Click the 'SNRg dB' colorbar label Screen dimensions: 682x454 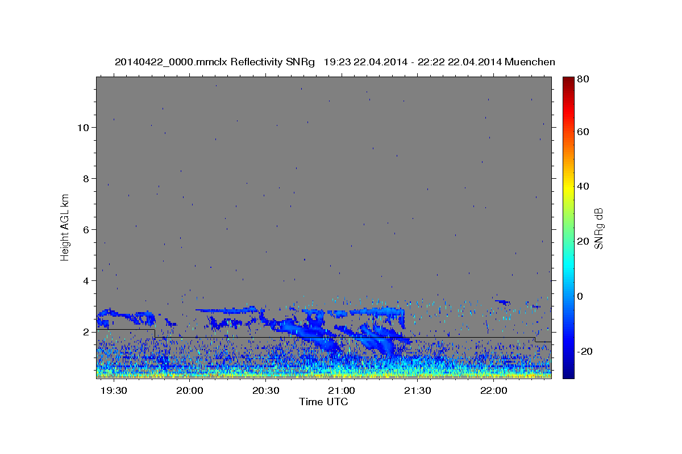coord(598,228)
